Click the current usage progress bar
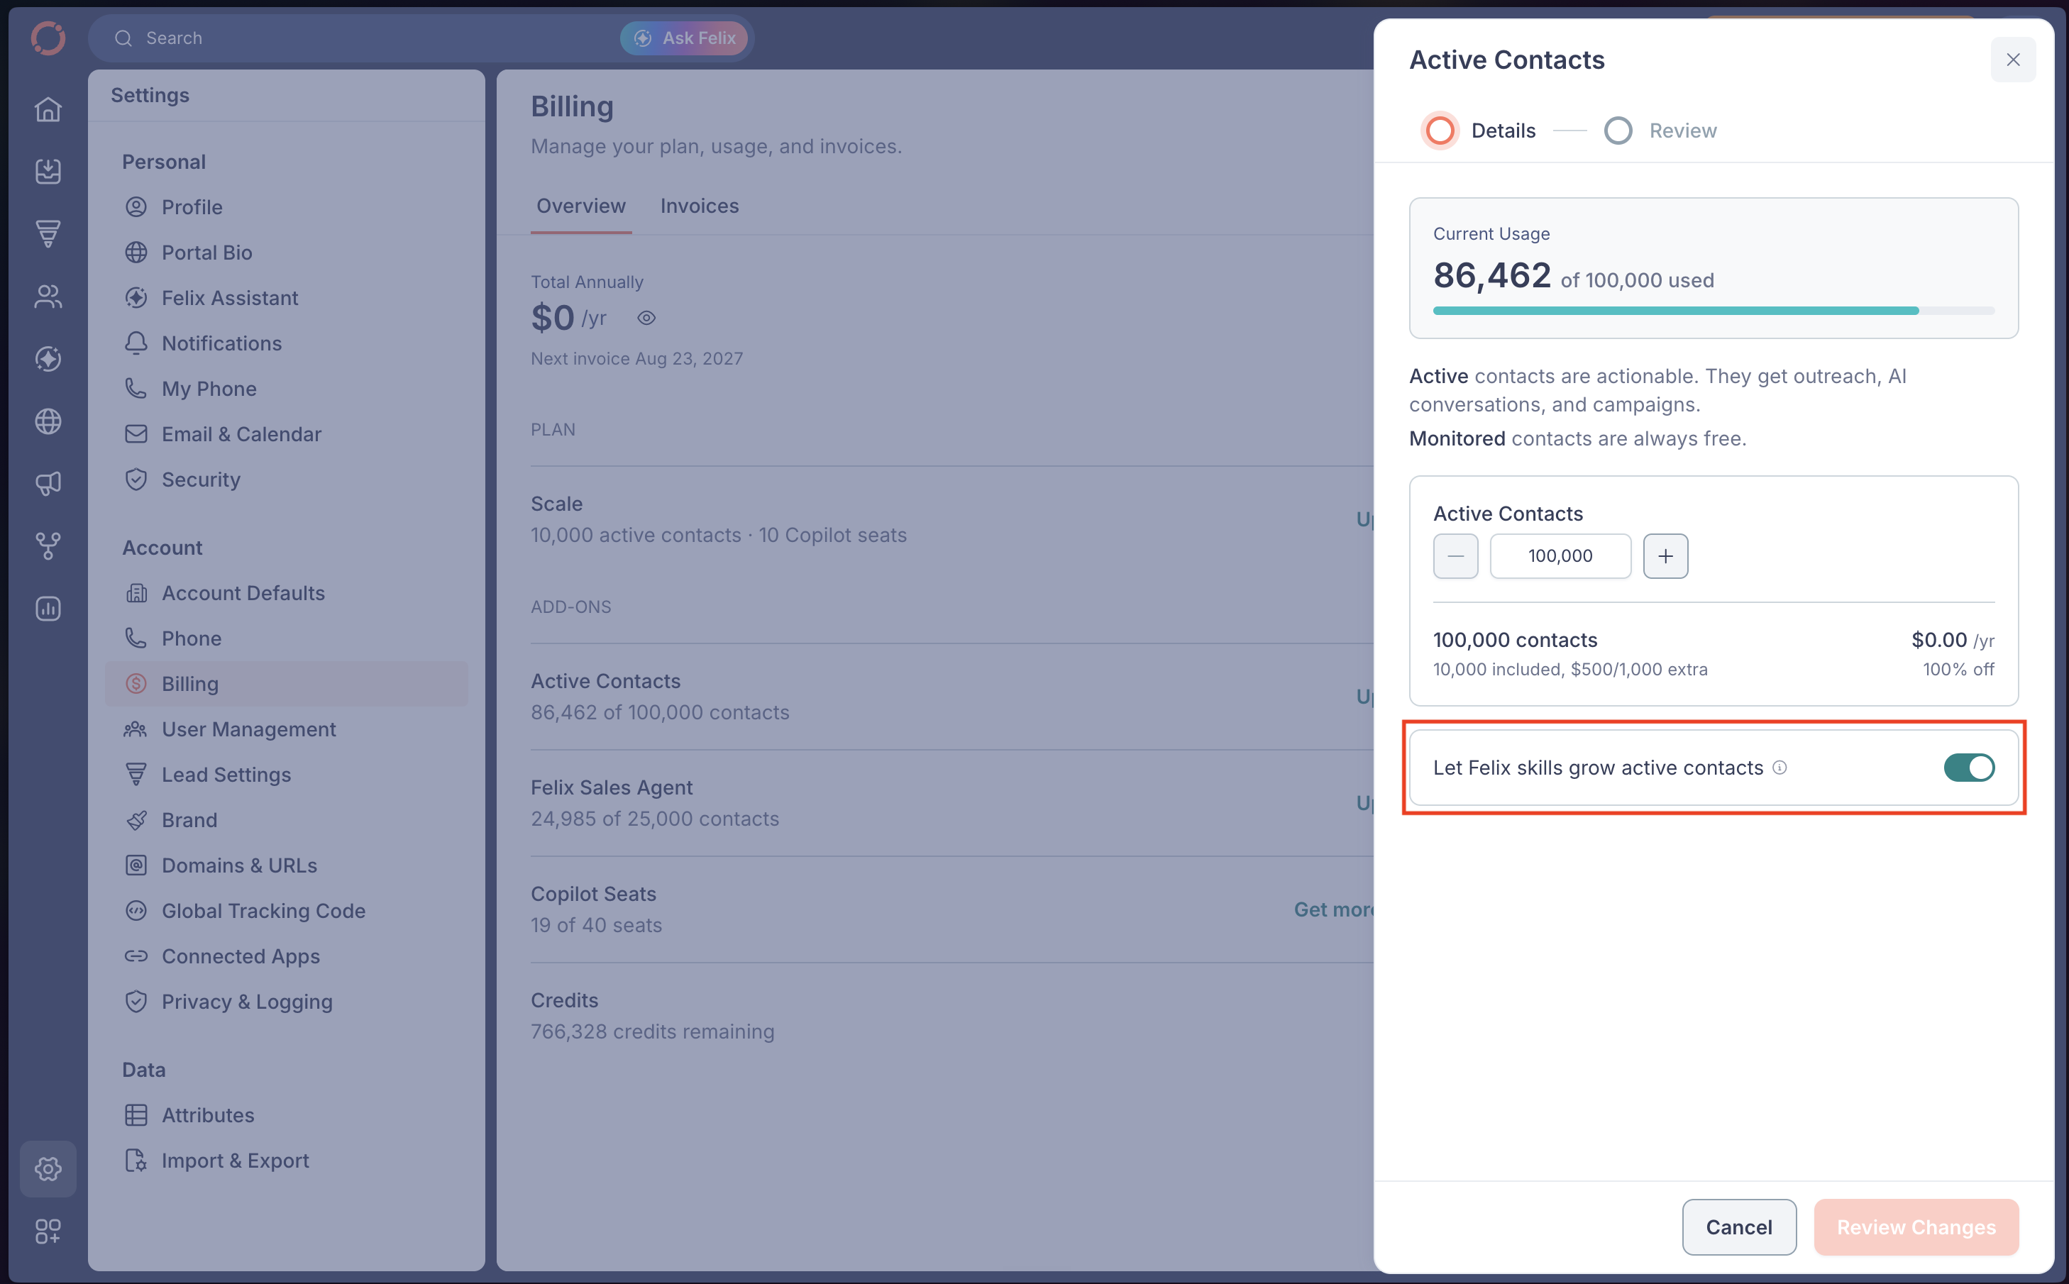 click(1713, 311)
